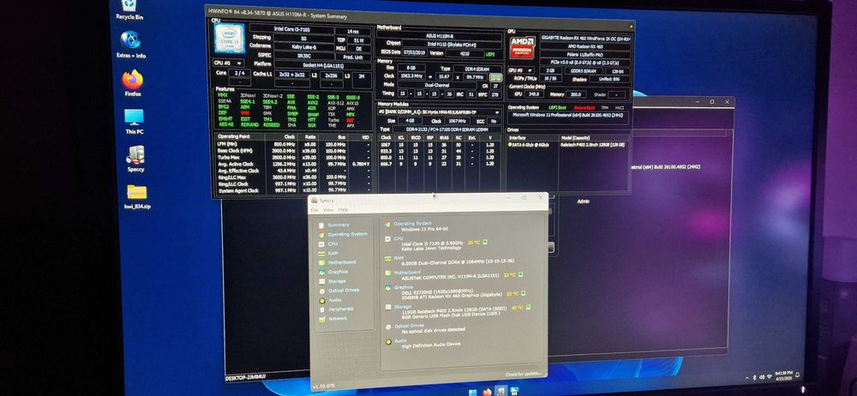Click the HWiNFO icon in the taskbar
Screen dimensions: 857x396
(514, 392)
